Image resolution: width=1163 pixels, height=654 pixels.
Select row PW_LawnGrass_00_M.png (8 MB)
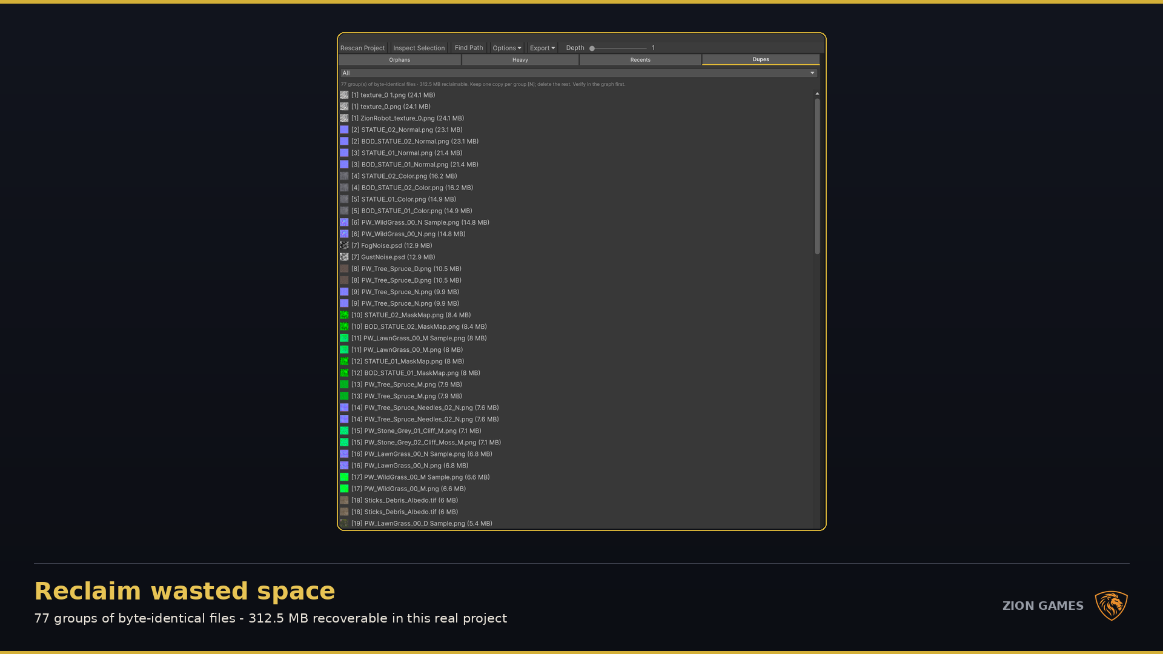(x=575, y=349)
